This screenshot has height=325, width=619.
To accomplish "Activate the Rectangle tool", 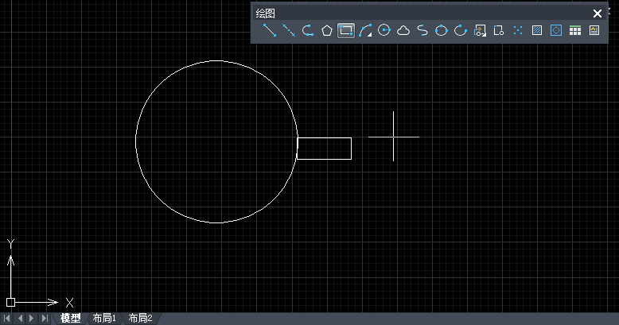I will pyautogui.click(x=346, y=31).
